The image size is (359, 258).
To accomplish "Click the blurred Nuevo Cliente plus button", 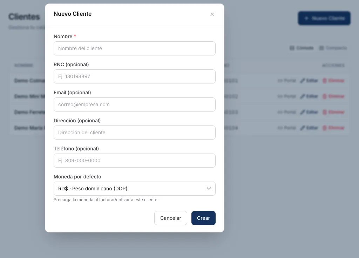I will [324, 18].
